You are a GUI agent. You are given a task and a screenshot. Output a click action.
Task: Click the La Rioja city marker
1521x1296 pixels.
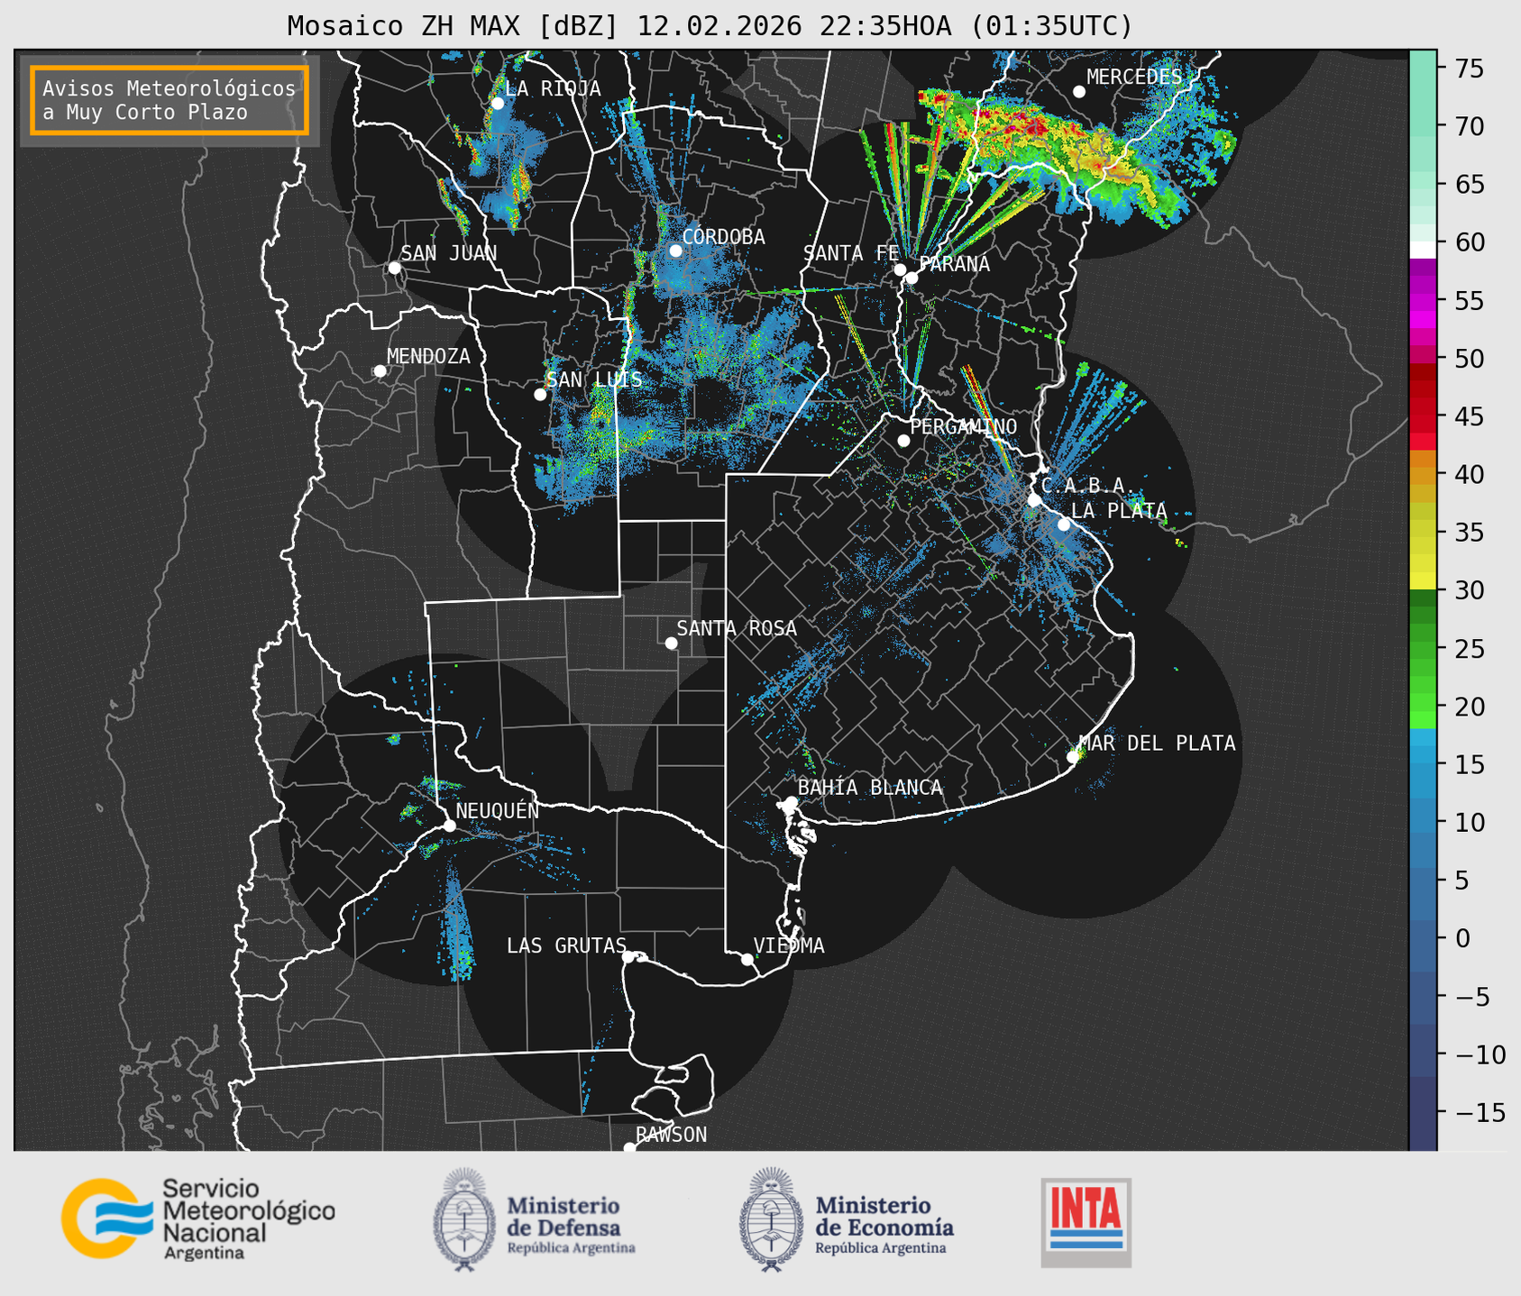click(x=497, y=104)
